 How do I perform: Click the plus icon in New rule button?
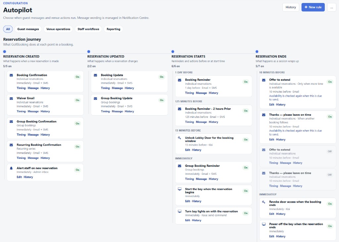click(x=306, y=7)
